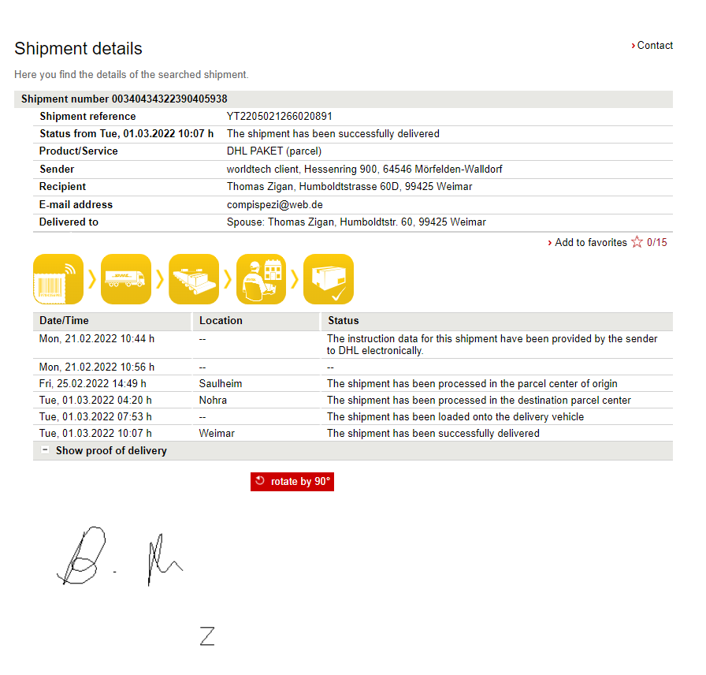The image size is (706, 675).
Task: Select the Saulheim parcel center tracking row
Action: 352,384
